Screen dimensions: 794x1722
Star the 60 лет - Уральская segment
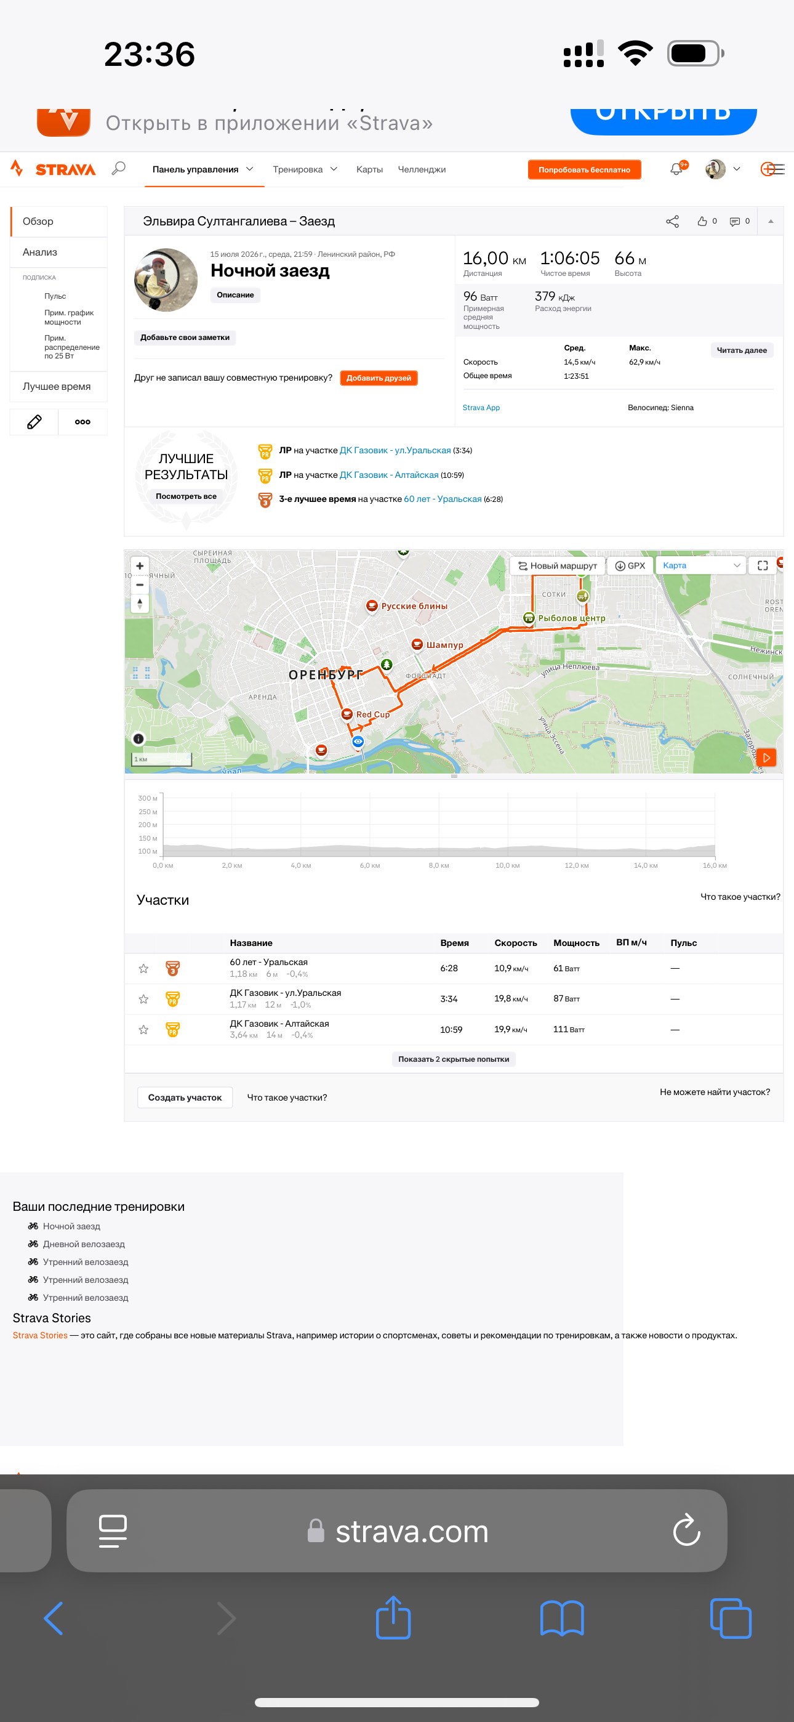(x=143, y=969)
